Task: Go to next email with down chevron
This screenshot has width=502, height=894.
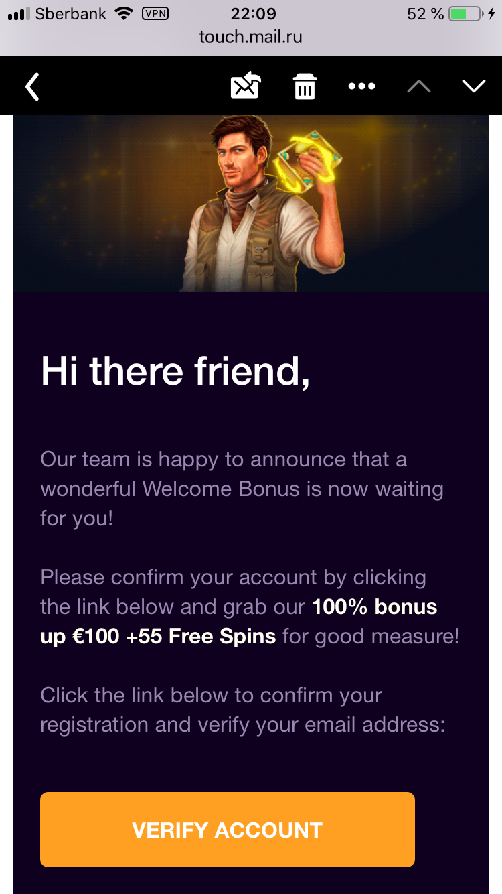Action: [x=473, y=86]
